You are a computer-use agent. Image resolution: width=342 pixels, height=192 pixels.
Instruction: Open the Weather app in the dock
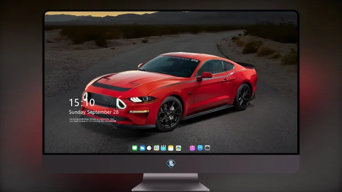tap(142, 148)
